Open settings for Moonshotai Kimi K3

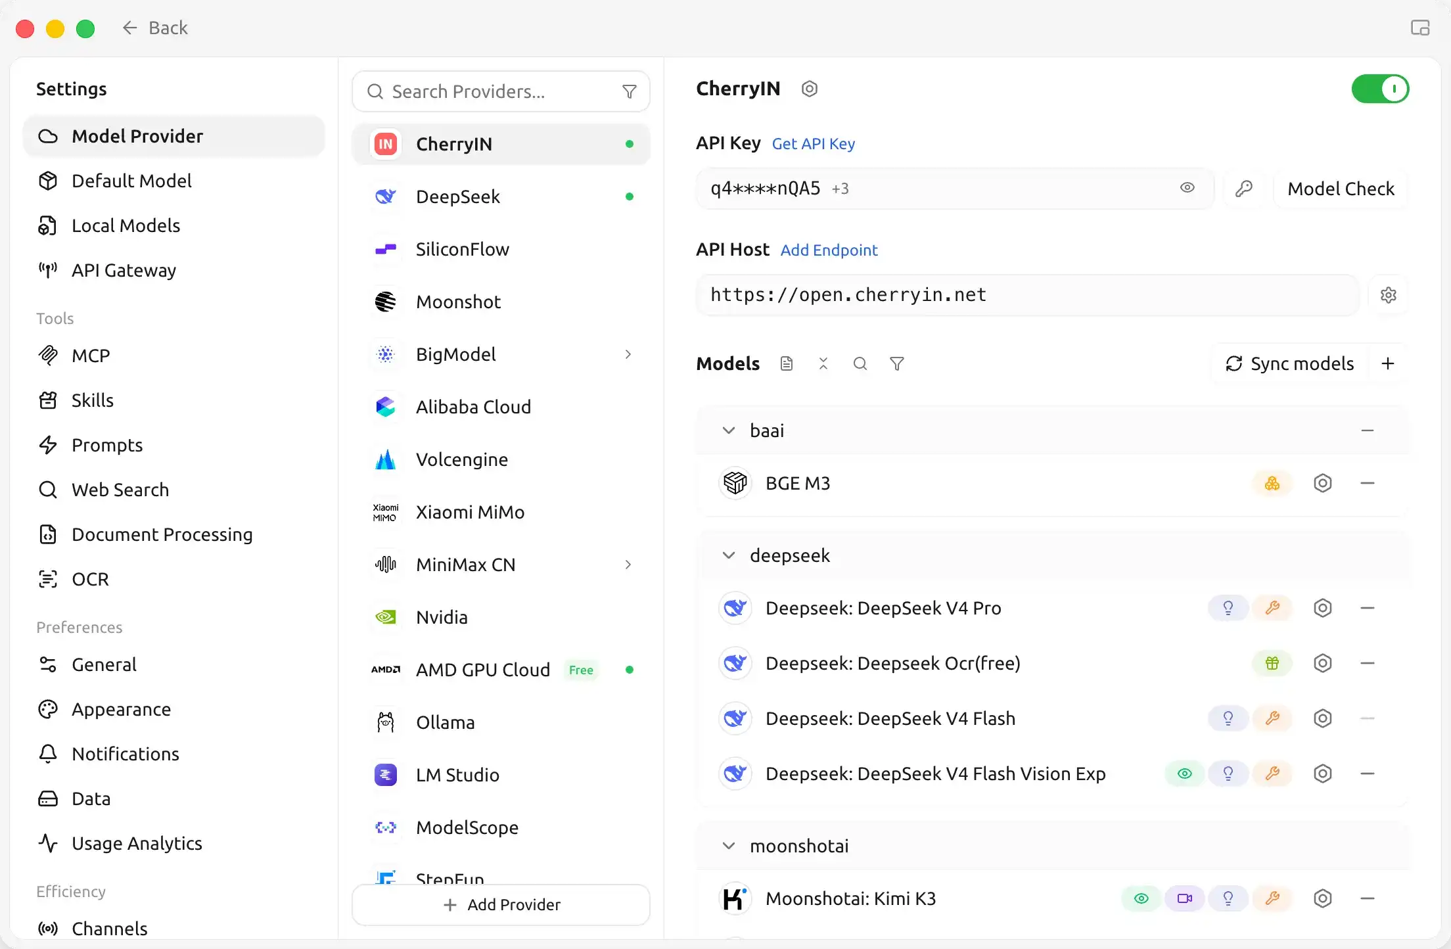point(1323,898)
